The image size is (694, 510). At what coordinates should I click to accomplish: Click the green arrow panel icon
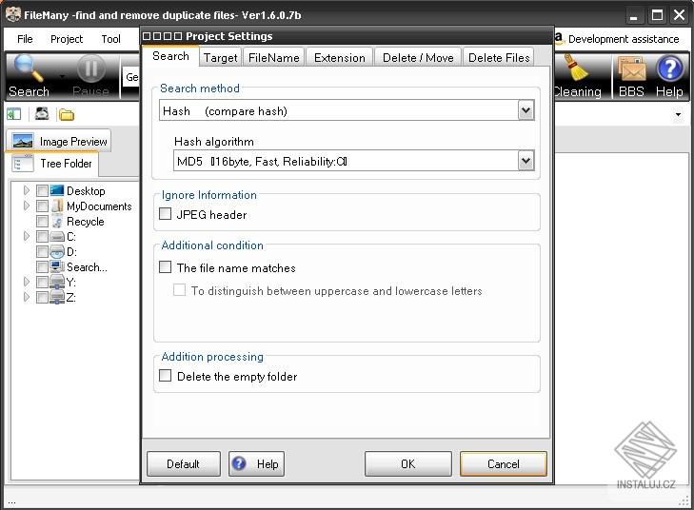13,114
